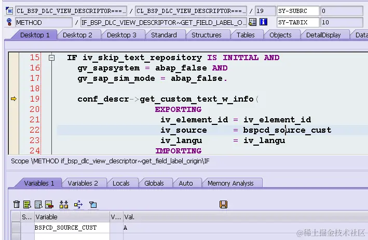Click the METHOD event type field

tap(44, 22)
